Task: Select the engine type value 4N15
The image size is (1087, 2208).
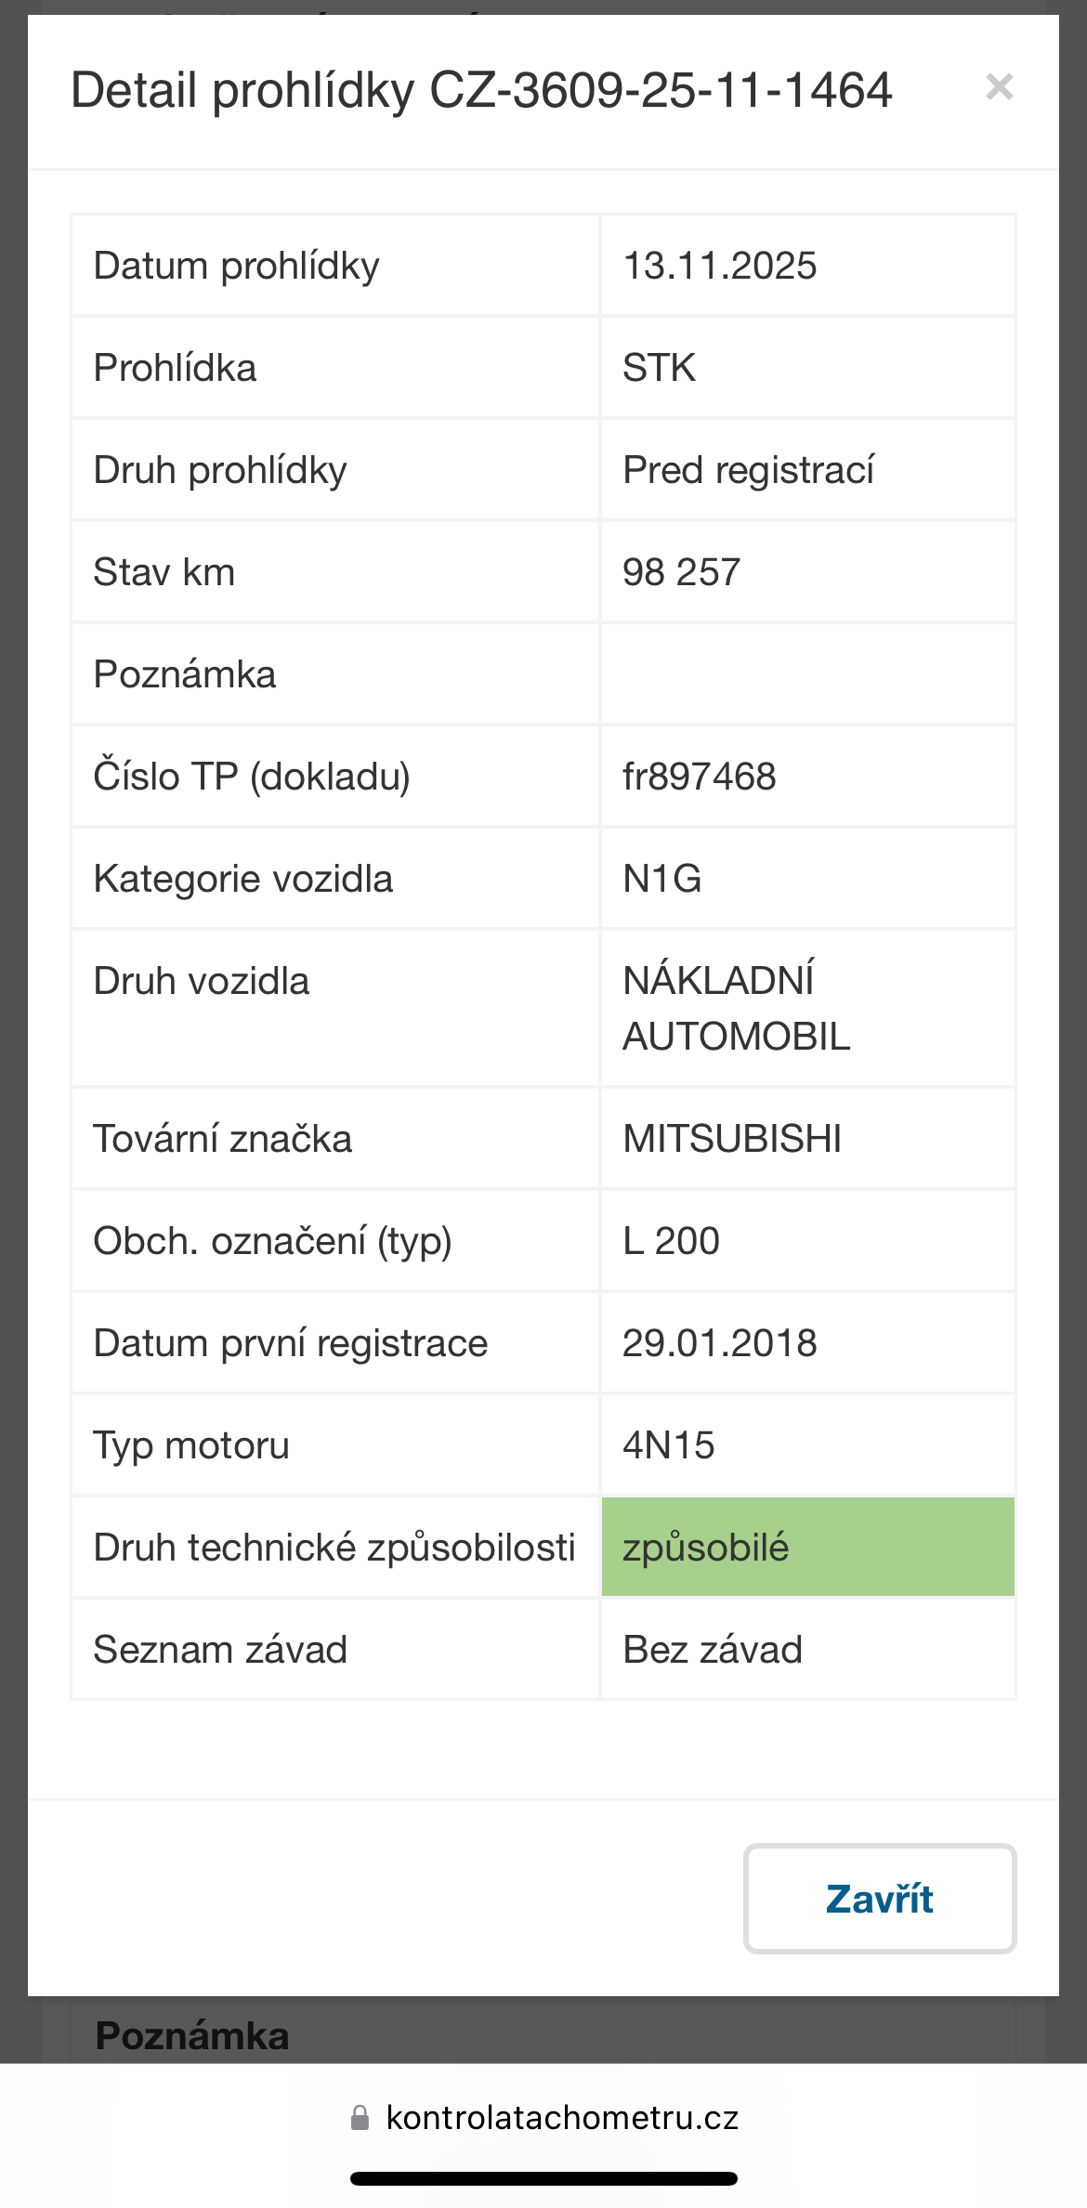Action: pyautogui.click(x=669, y=1445)
